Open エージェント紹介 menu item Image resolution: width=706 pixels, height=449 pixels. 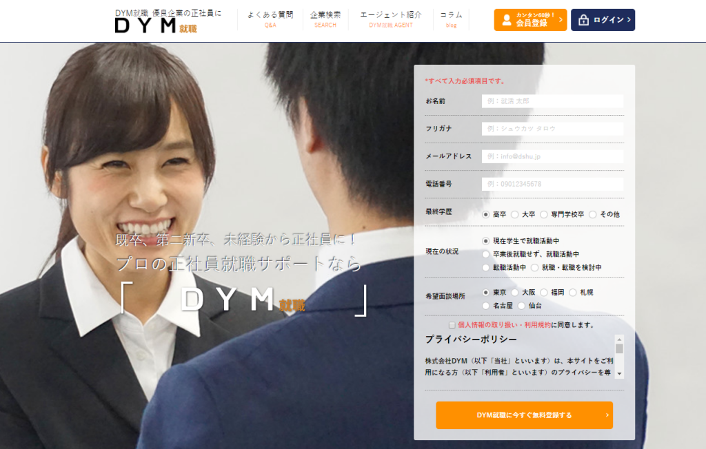pyautogui.click(x=391, y=19)
